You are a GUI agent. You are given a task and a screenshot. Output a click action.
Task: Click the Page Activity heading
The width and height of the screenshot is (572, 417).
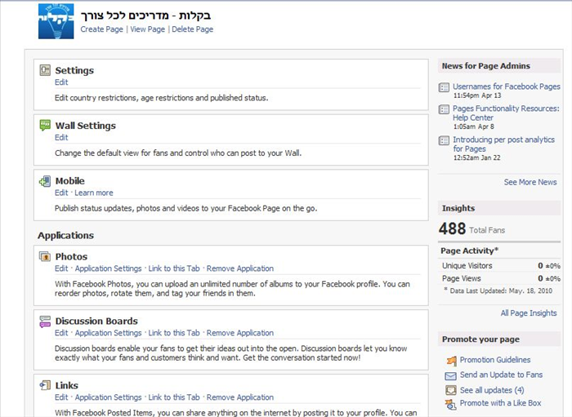[x=469, y=251]
